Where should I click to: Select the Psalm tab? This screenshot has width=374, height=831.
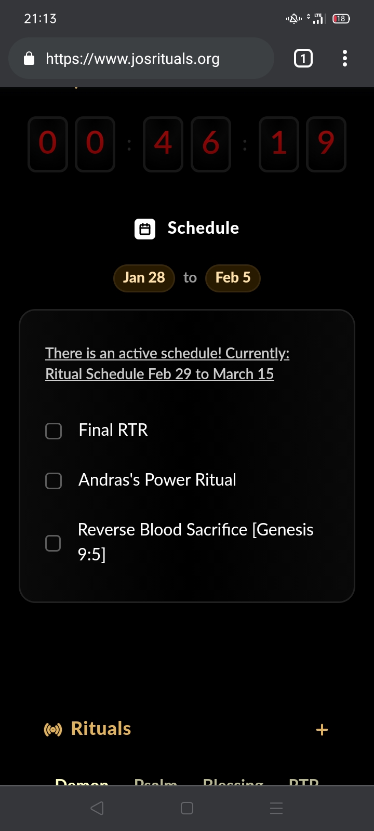click(155, 781)
